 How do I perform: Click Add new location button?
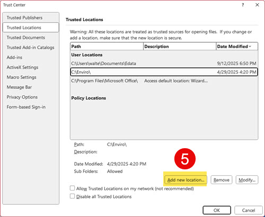(185, 180)
